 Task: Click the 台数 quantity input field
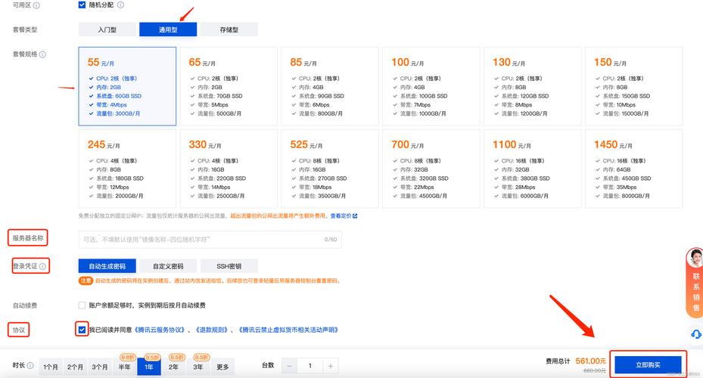[310, 366]
